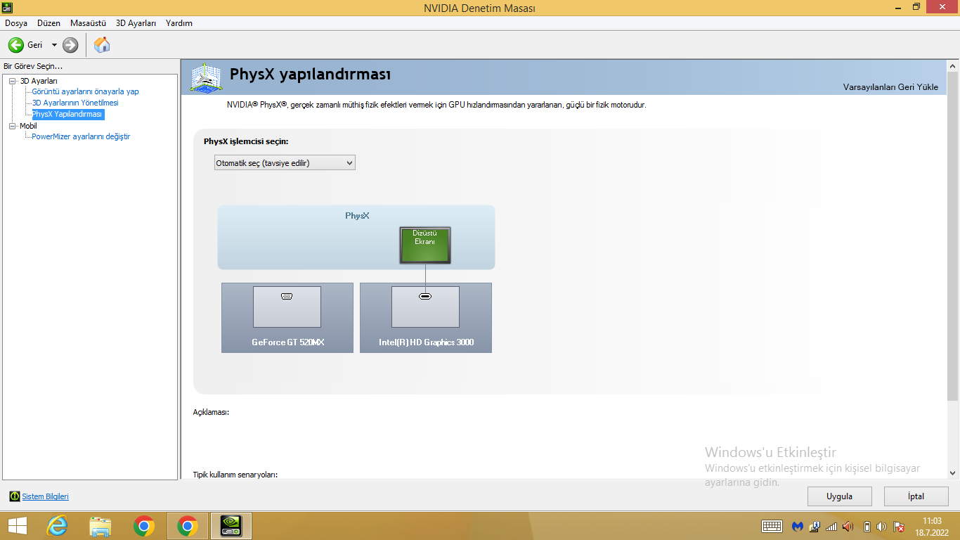
Task: Check the battery tray icon
Action: point(867,526)
